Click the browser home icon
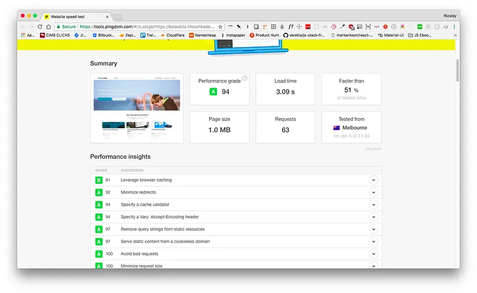The width and height of the screenshot is (477, 293). pos(48,27)
